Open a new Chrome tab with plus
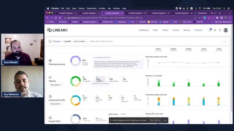Viewport: 234px width, 131px height. coord(219,13)
